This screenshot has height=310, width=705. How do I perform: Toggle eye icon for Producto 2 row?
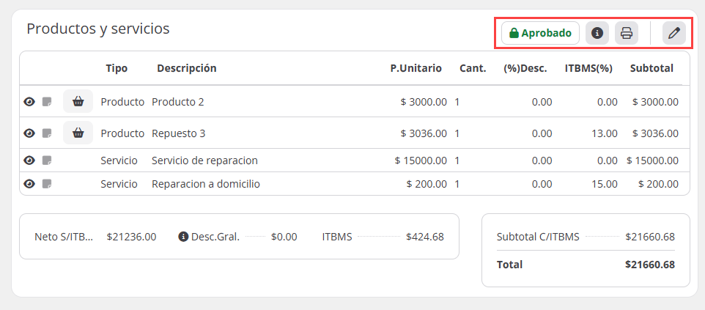tap(29, 102)
